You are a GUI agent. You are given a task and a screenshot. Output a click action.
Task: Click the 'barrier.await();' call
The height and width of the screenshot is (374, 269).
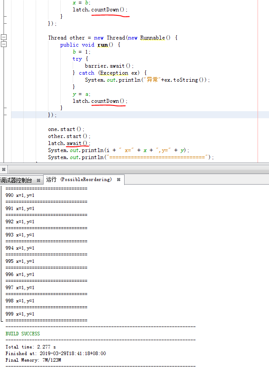(x=109, y=66)
